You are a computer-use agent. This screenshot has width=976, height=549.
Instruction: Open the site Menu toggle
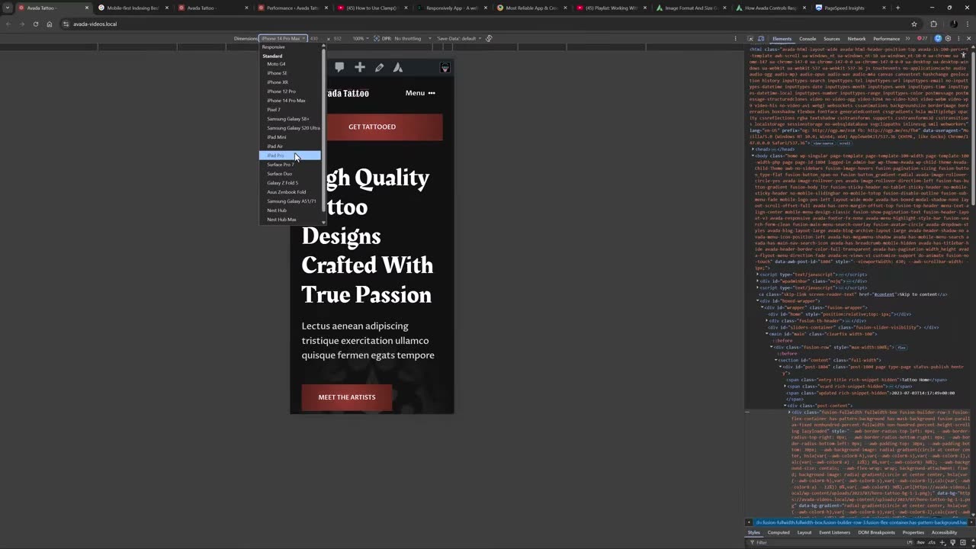[420, 93]
